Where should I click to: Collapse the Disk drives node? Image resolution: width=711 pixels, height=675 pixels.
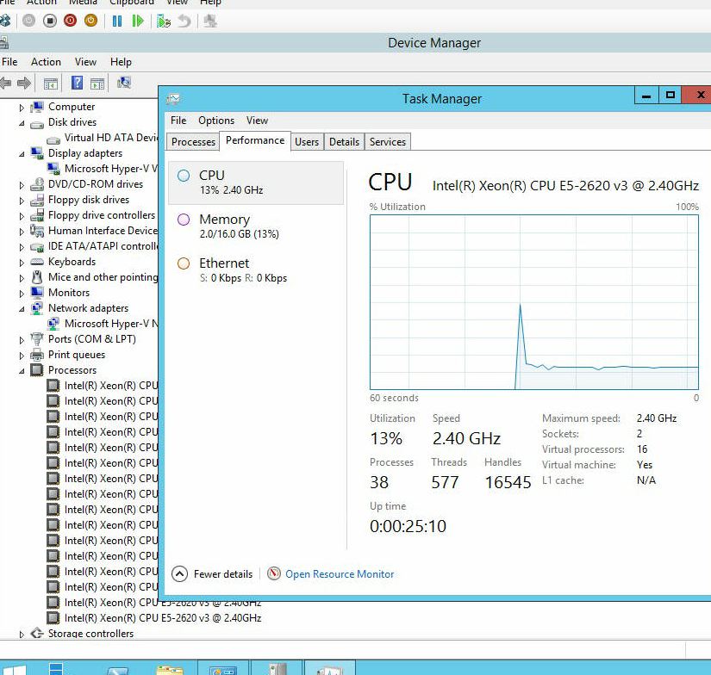pos(22,123)
